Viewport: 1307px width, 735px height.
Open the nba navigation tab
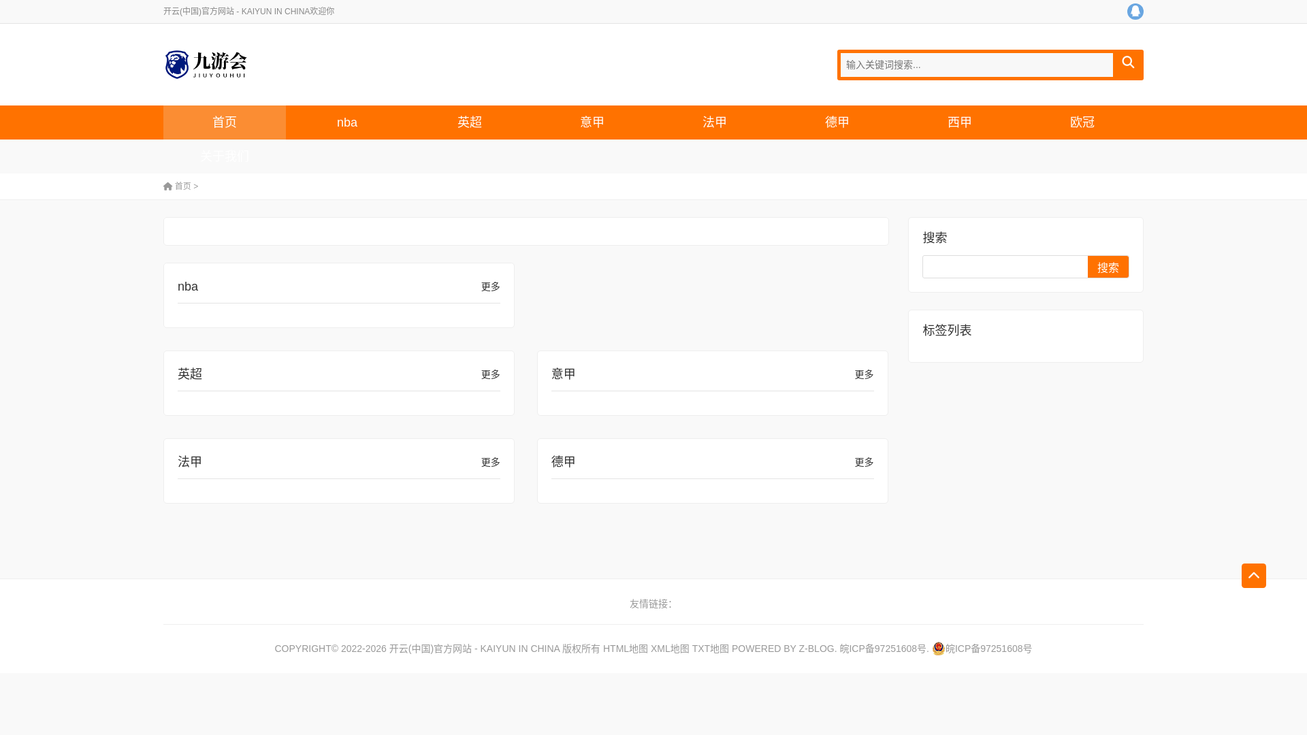[347, 122]
